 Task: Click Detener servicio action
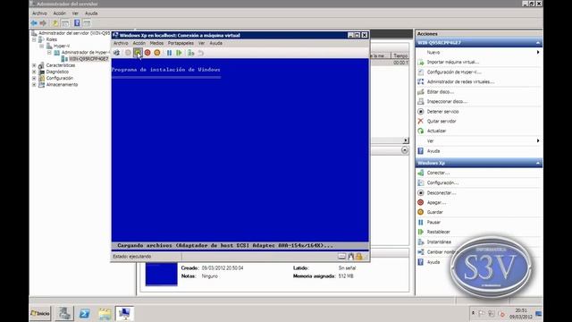443,112
